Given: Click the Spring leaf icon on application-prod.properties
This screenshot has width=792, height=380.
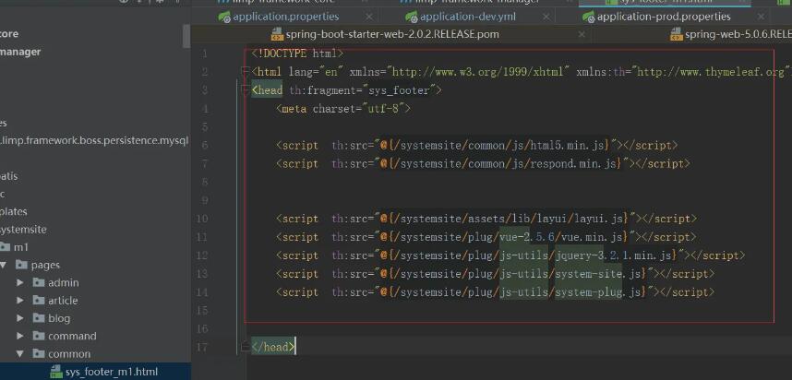Looking at the screenshot, I should [x=586, y=17].
